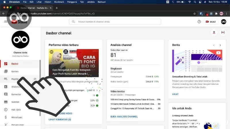Open Chromium extensions puzzle icon

[216, 13]
